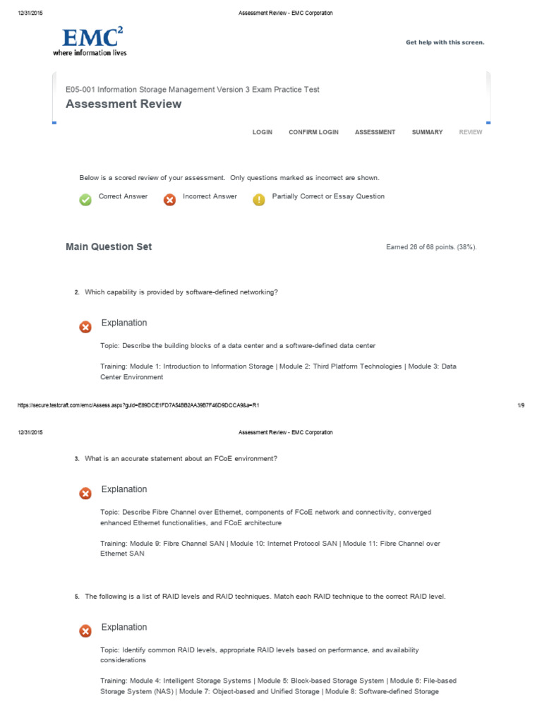This screenshot has height=723, width=542.
Task: Expand the Explanation for the RAID levels question
Action: click(124, 627)
